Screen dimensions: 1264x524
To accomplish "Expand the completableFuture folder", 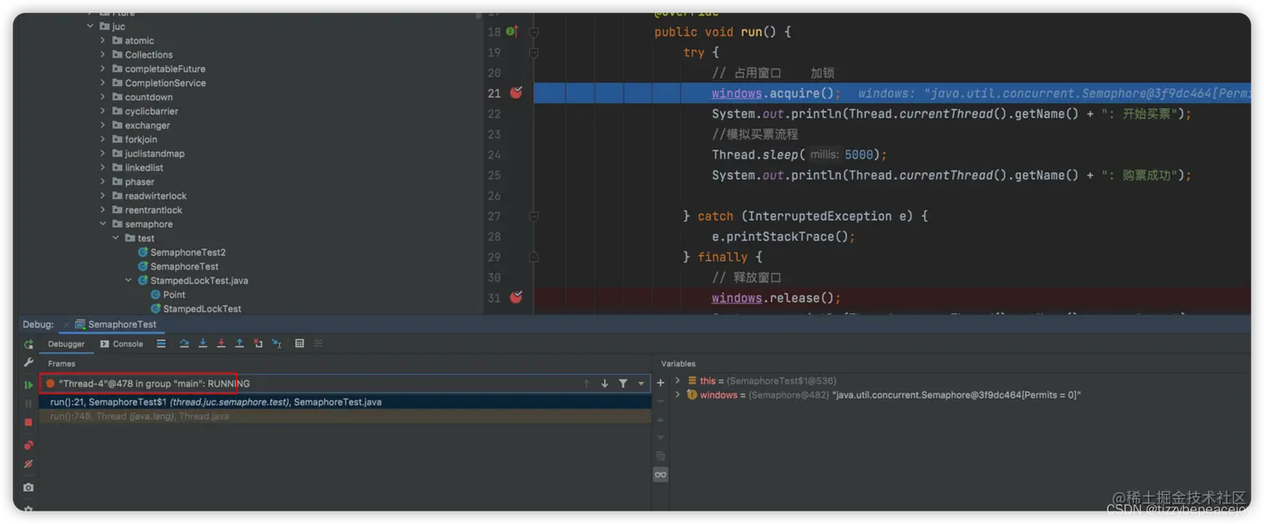I will click(x=103, y=69).
